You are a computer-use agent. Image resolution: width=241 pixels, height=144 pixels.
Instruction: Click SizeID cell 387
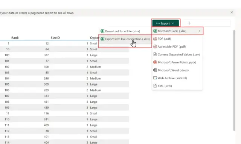coord(46,55)
